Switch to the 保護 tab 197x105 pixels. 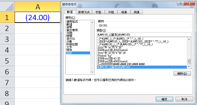tap(136, 12)
